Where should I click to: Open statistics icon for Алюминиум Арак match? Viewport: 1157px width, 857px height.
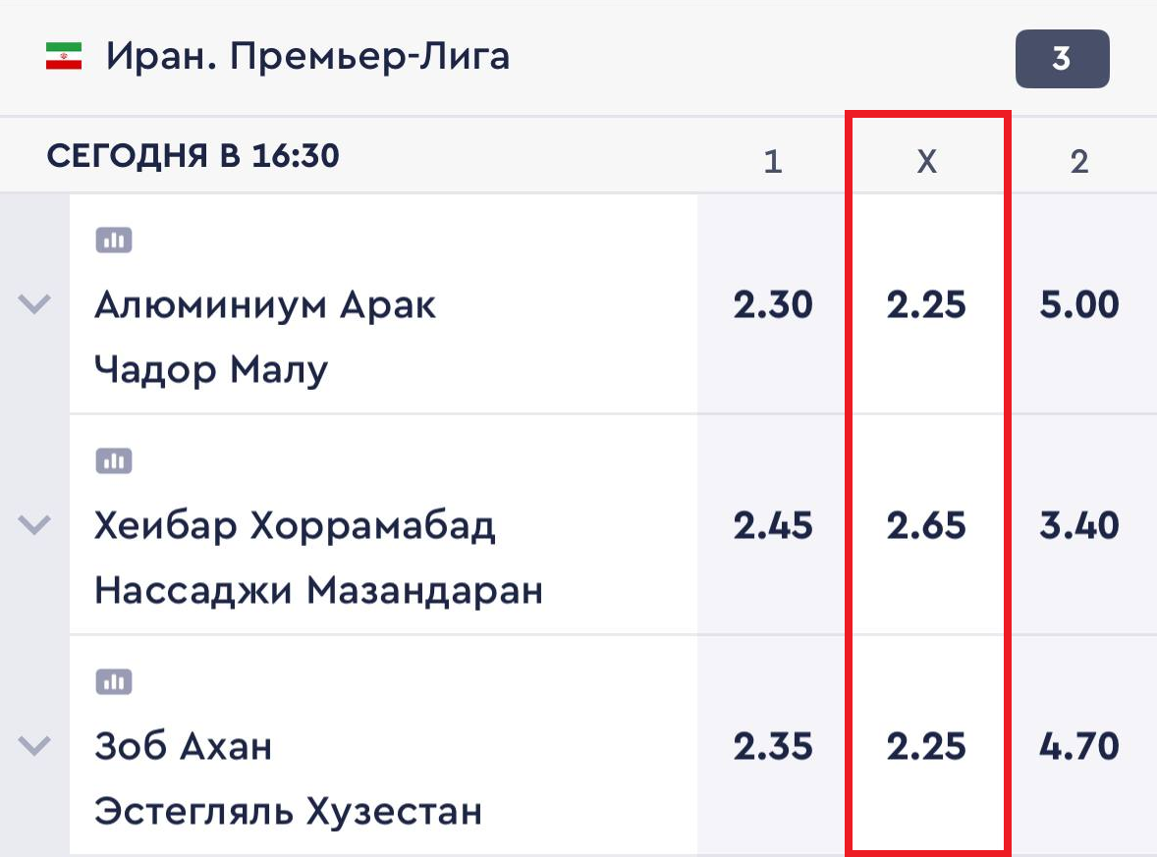pos(114,240)
